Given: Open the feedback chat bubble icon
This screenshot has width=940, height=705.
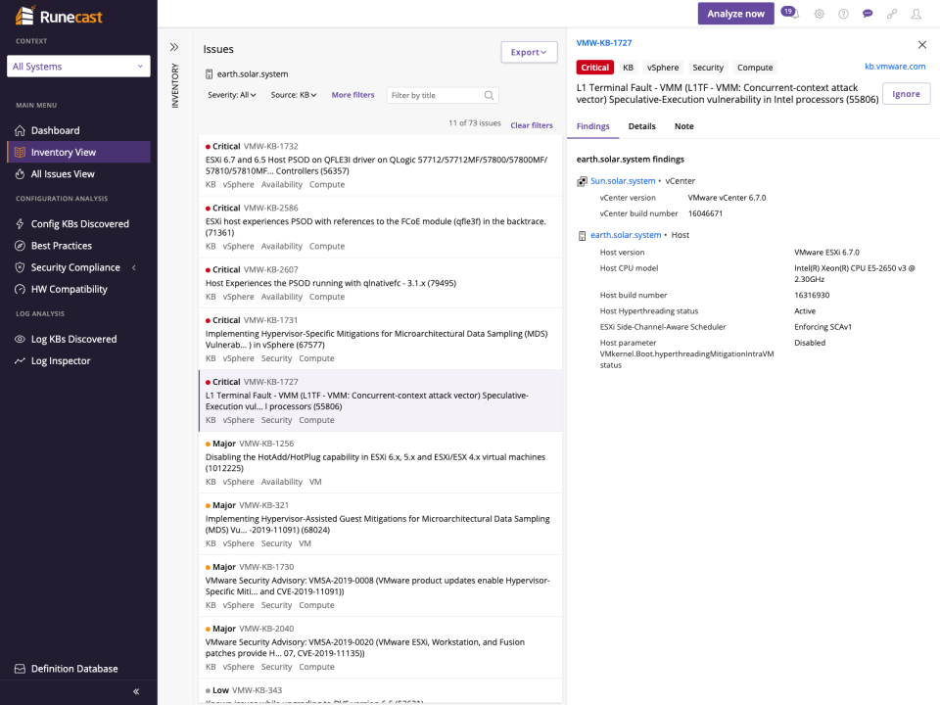Looking at the screenshot, I should click(x=868, y=14).
